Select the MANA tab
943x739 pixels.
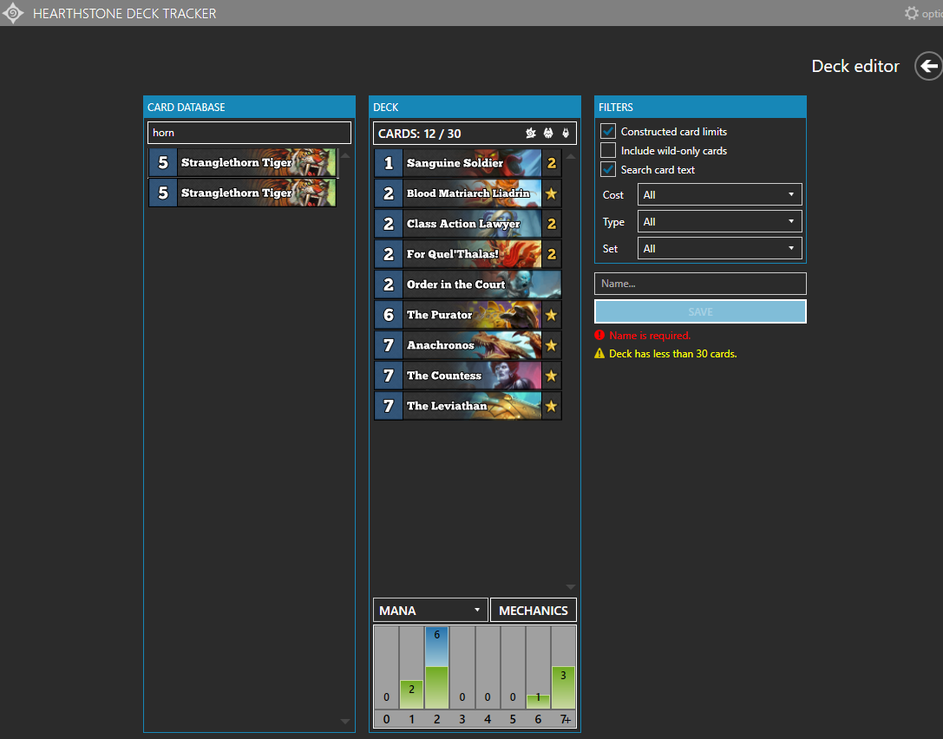(429, 610)
